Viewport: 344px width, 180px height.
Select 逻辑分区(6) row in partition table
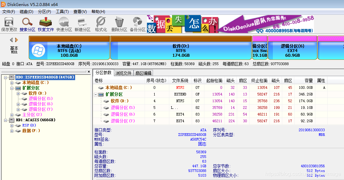(x=210, y=115)
